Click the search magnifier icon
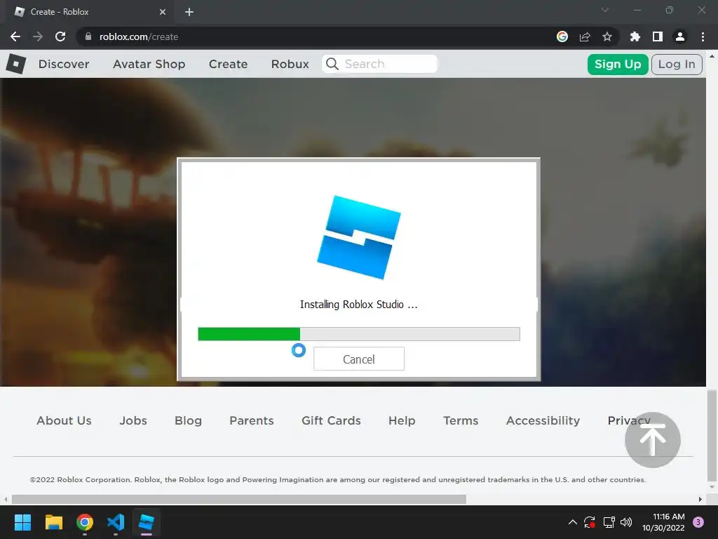The width and height of the screenshot is (718, 539). coord(332,64)
